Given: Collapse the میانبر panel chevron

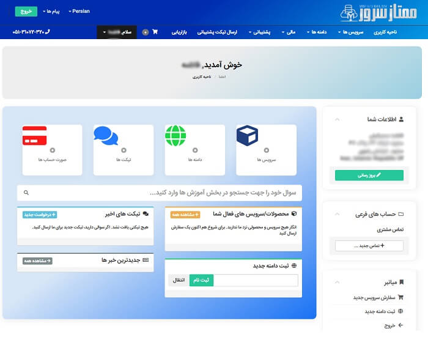Looking at the screenshot, I should (337, 282).
